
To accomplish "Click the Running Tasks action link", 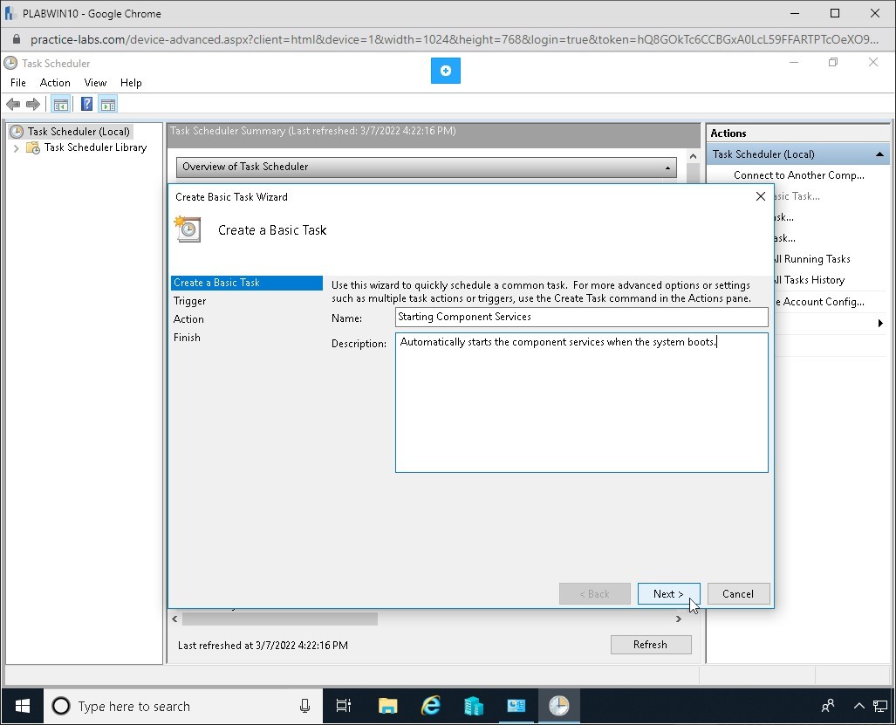I will pos(811,259).
